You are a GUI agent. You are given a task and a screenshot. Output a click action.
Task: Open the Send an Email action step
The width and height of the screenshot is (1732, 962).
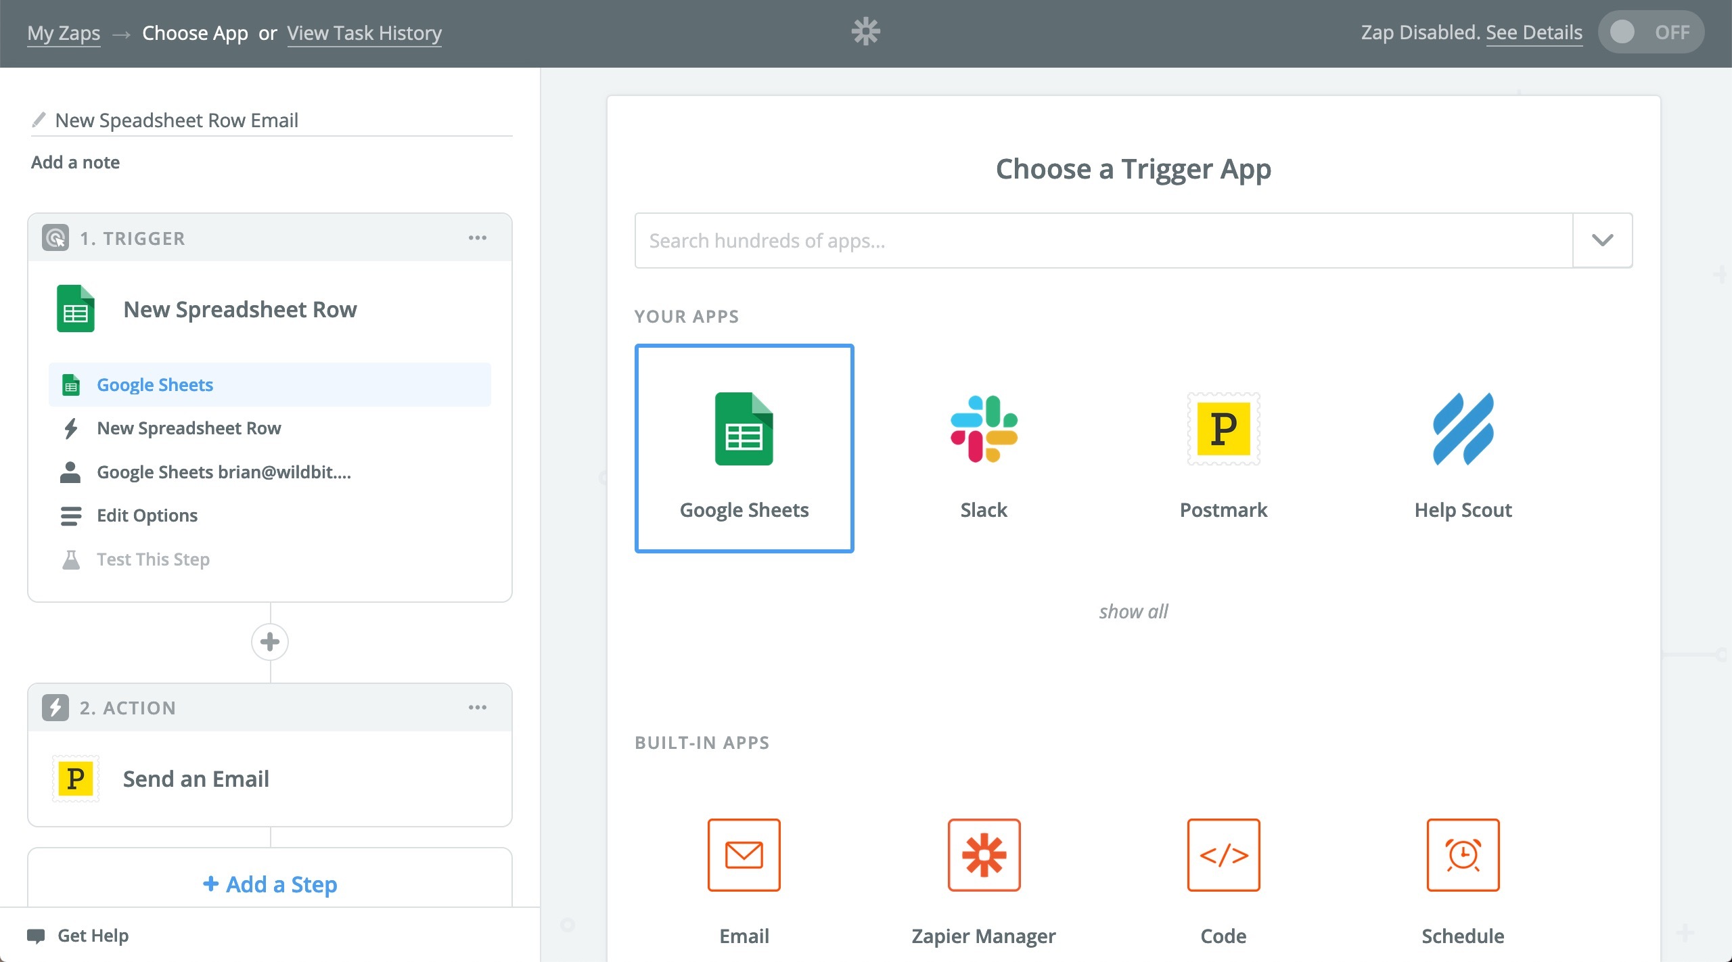coord(270,779)
